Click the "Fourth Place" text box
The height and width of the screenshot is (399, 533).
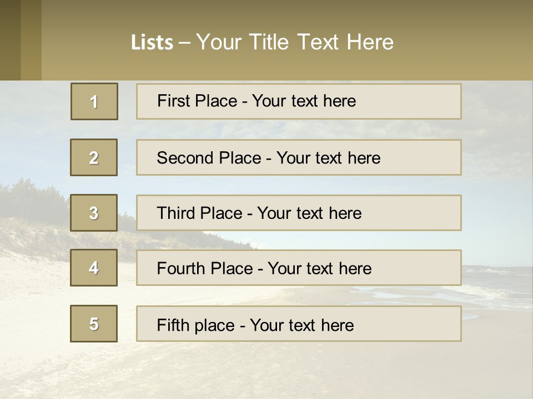299,268
